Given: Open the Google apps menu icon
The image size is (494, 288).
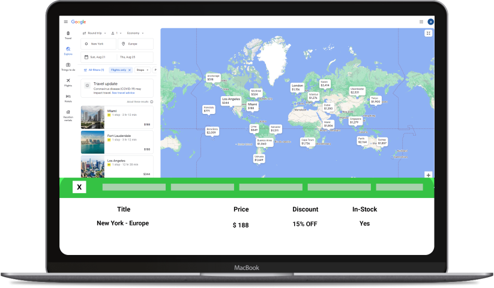Looking at the screenshot, I should (421, 22).
